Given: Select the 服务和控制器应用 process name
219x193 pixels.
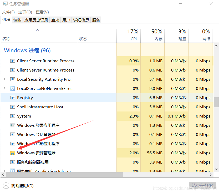Looking at the screenshot, I should 33,162.
